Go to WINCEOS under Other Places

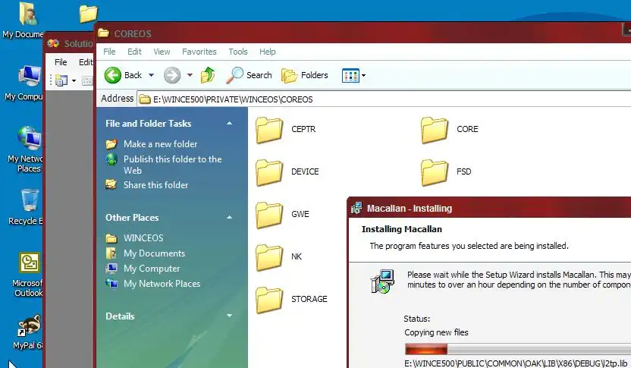pos(143,238)
